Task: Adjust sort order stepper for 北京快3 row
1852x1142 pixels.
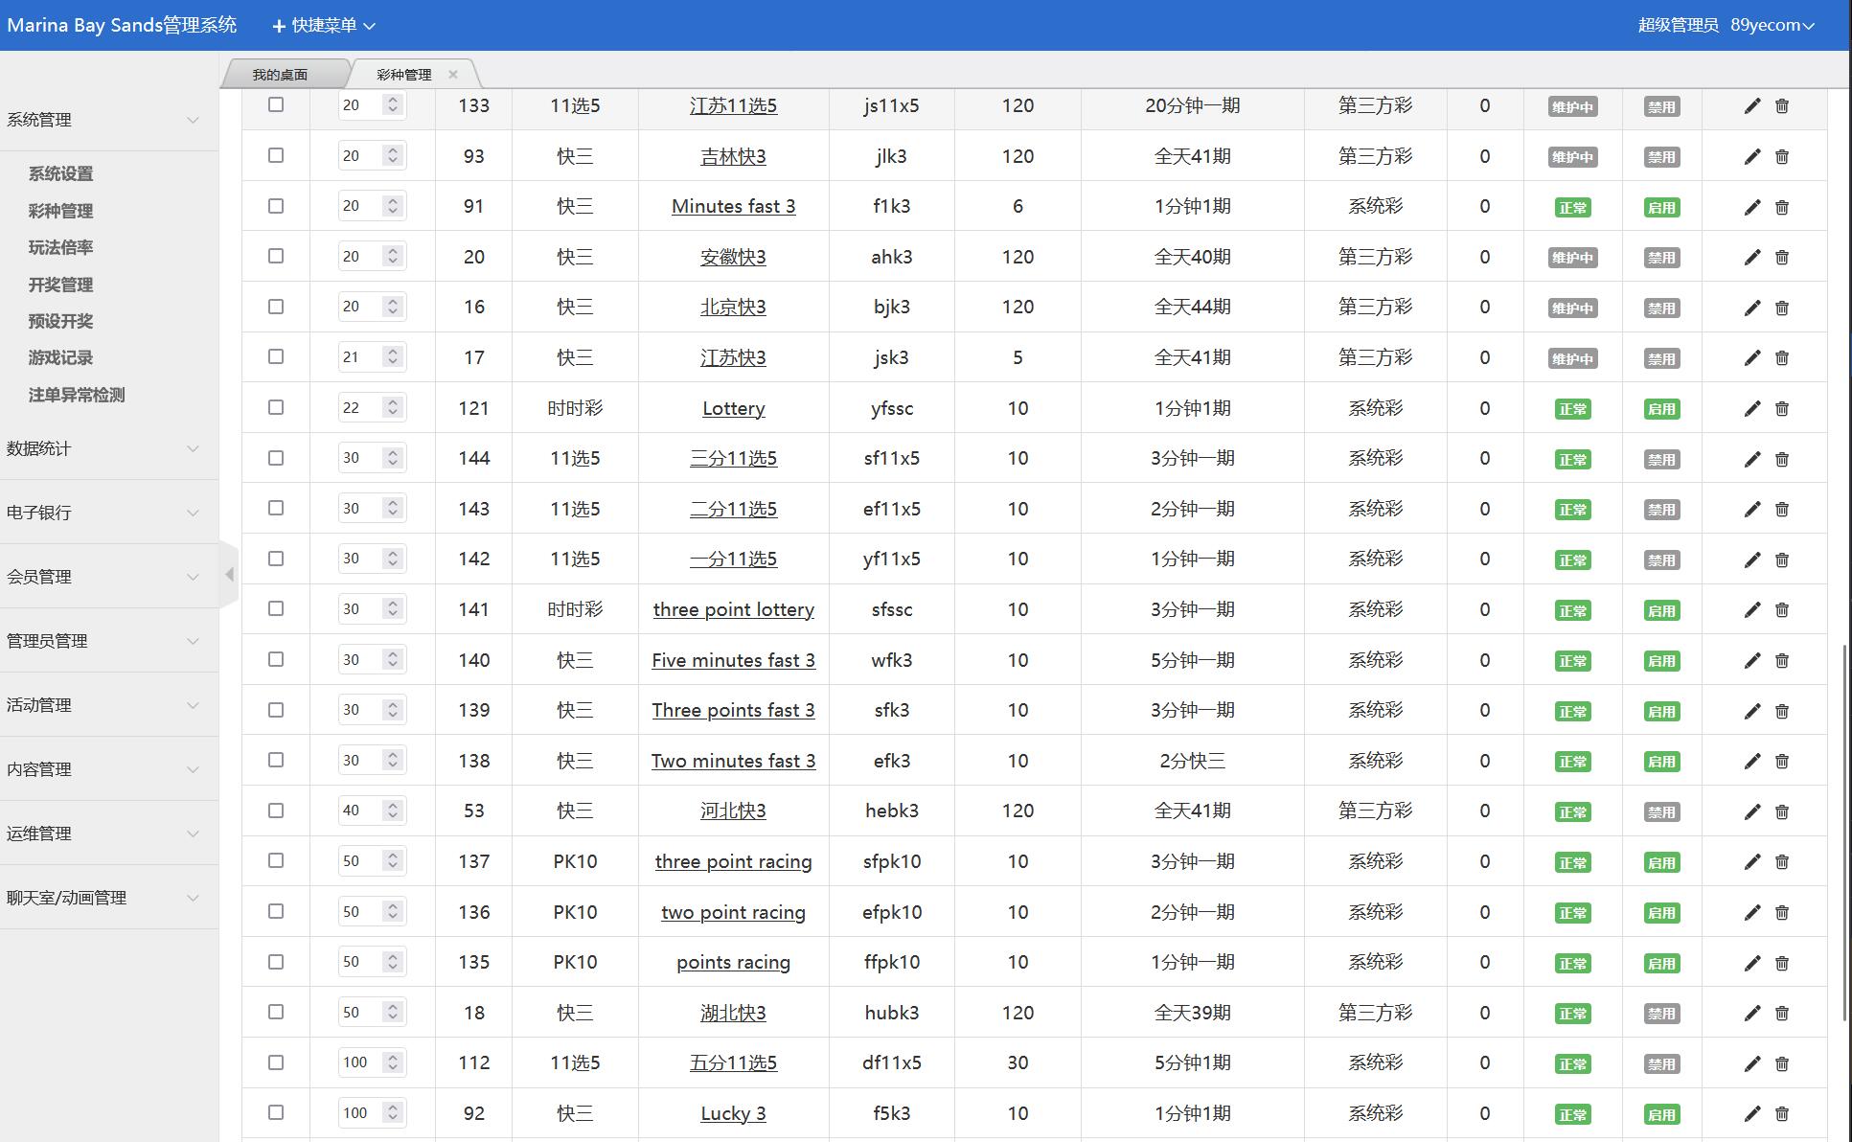Action: [x=393, y=305]
